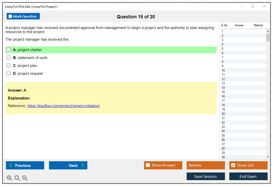The height and width of the screenshot is (187, 274).
Task: Jump to question 19 in the list
Action: click(x=223, y=109)
